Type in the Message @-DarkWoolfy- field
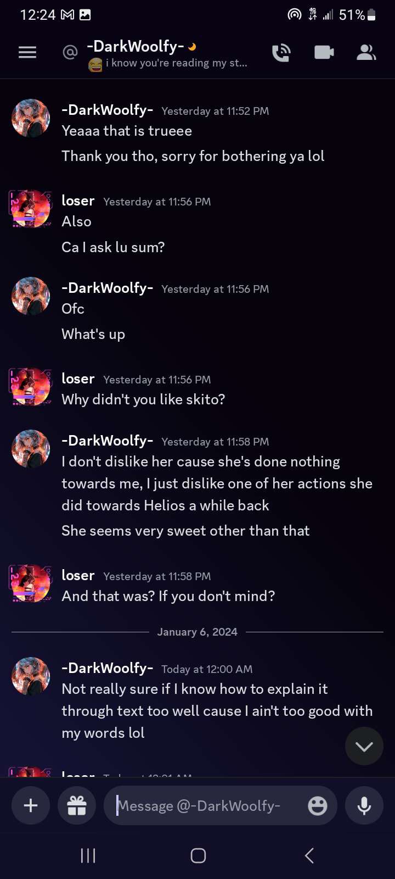Viewport: 395px width, 879px height. [x=208, y=805]
